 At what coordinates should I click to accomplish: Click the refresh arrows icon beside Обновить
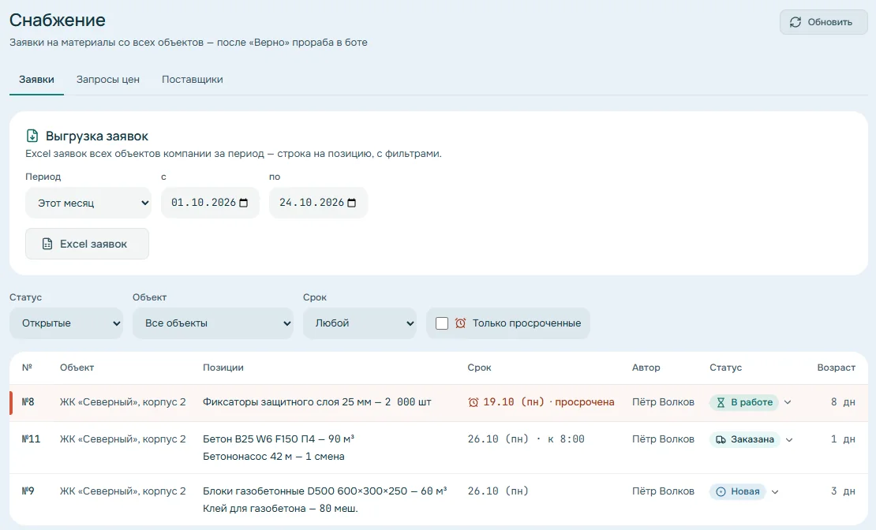795,22
